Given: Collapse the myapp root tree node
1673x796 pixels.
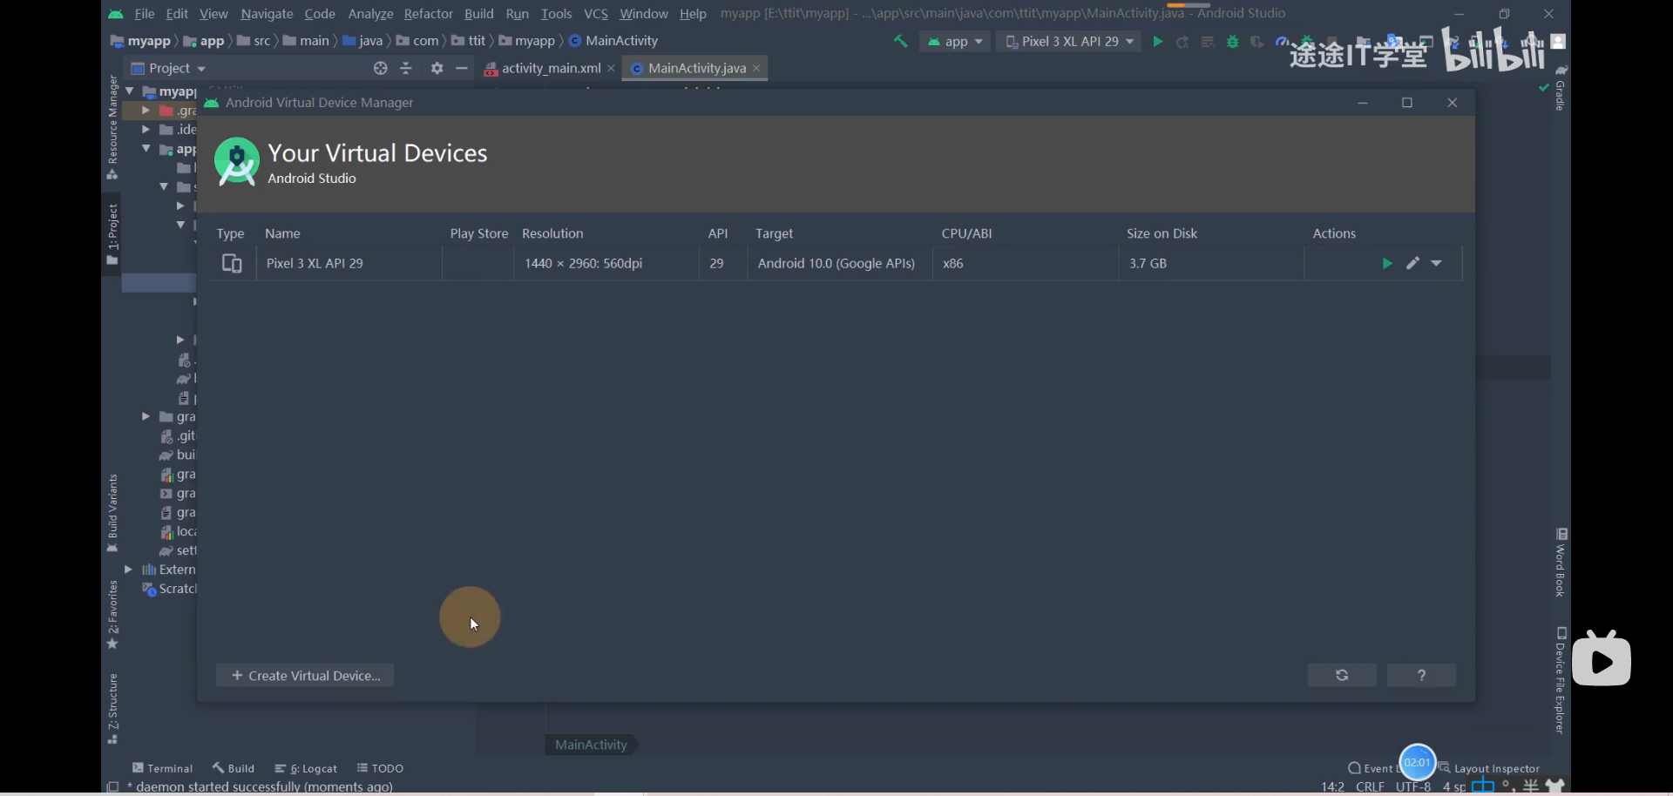Looking at the screenshot, I should tap(130, 91).
